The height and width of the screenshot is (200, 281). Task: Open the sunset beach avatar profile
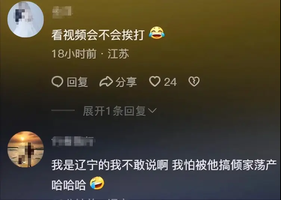[x=26, y=149]
